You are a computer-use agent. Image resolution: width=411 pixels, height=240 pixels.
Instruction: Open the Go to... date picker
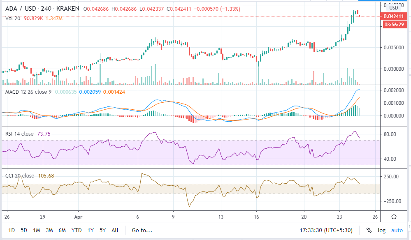coord(142,230)
